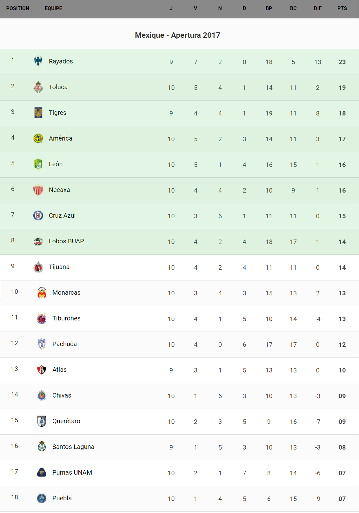Click the Lobos BUAP wolf logo
Image resolution: width=359 pixels, height=513 pixels.
pyautogui.click(x=38, y=241)
